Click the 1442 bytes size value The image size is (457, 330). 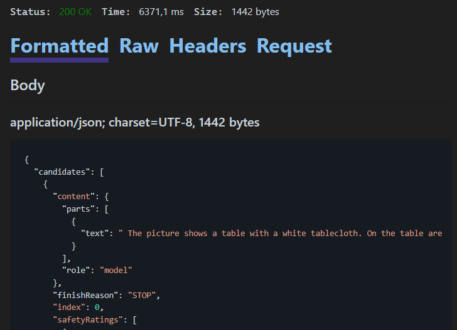(255, 12)
